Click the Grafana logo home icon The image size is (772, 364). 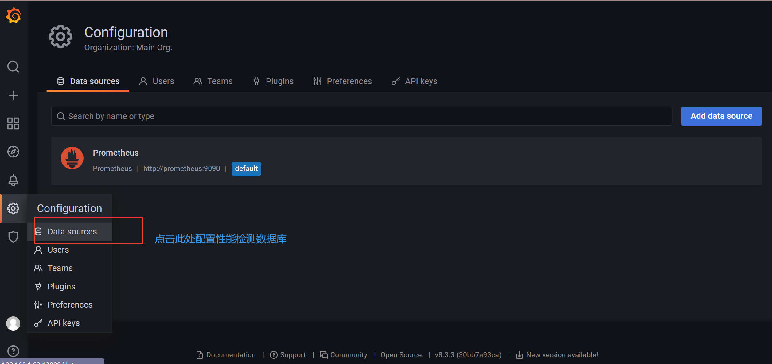coord(13,16)
